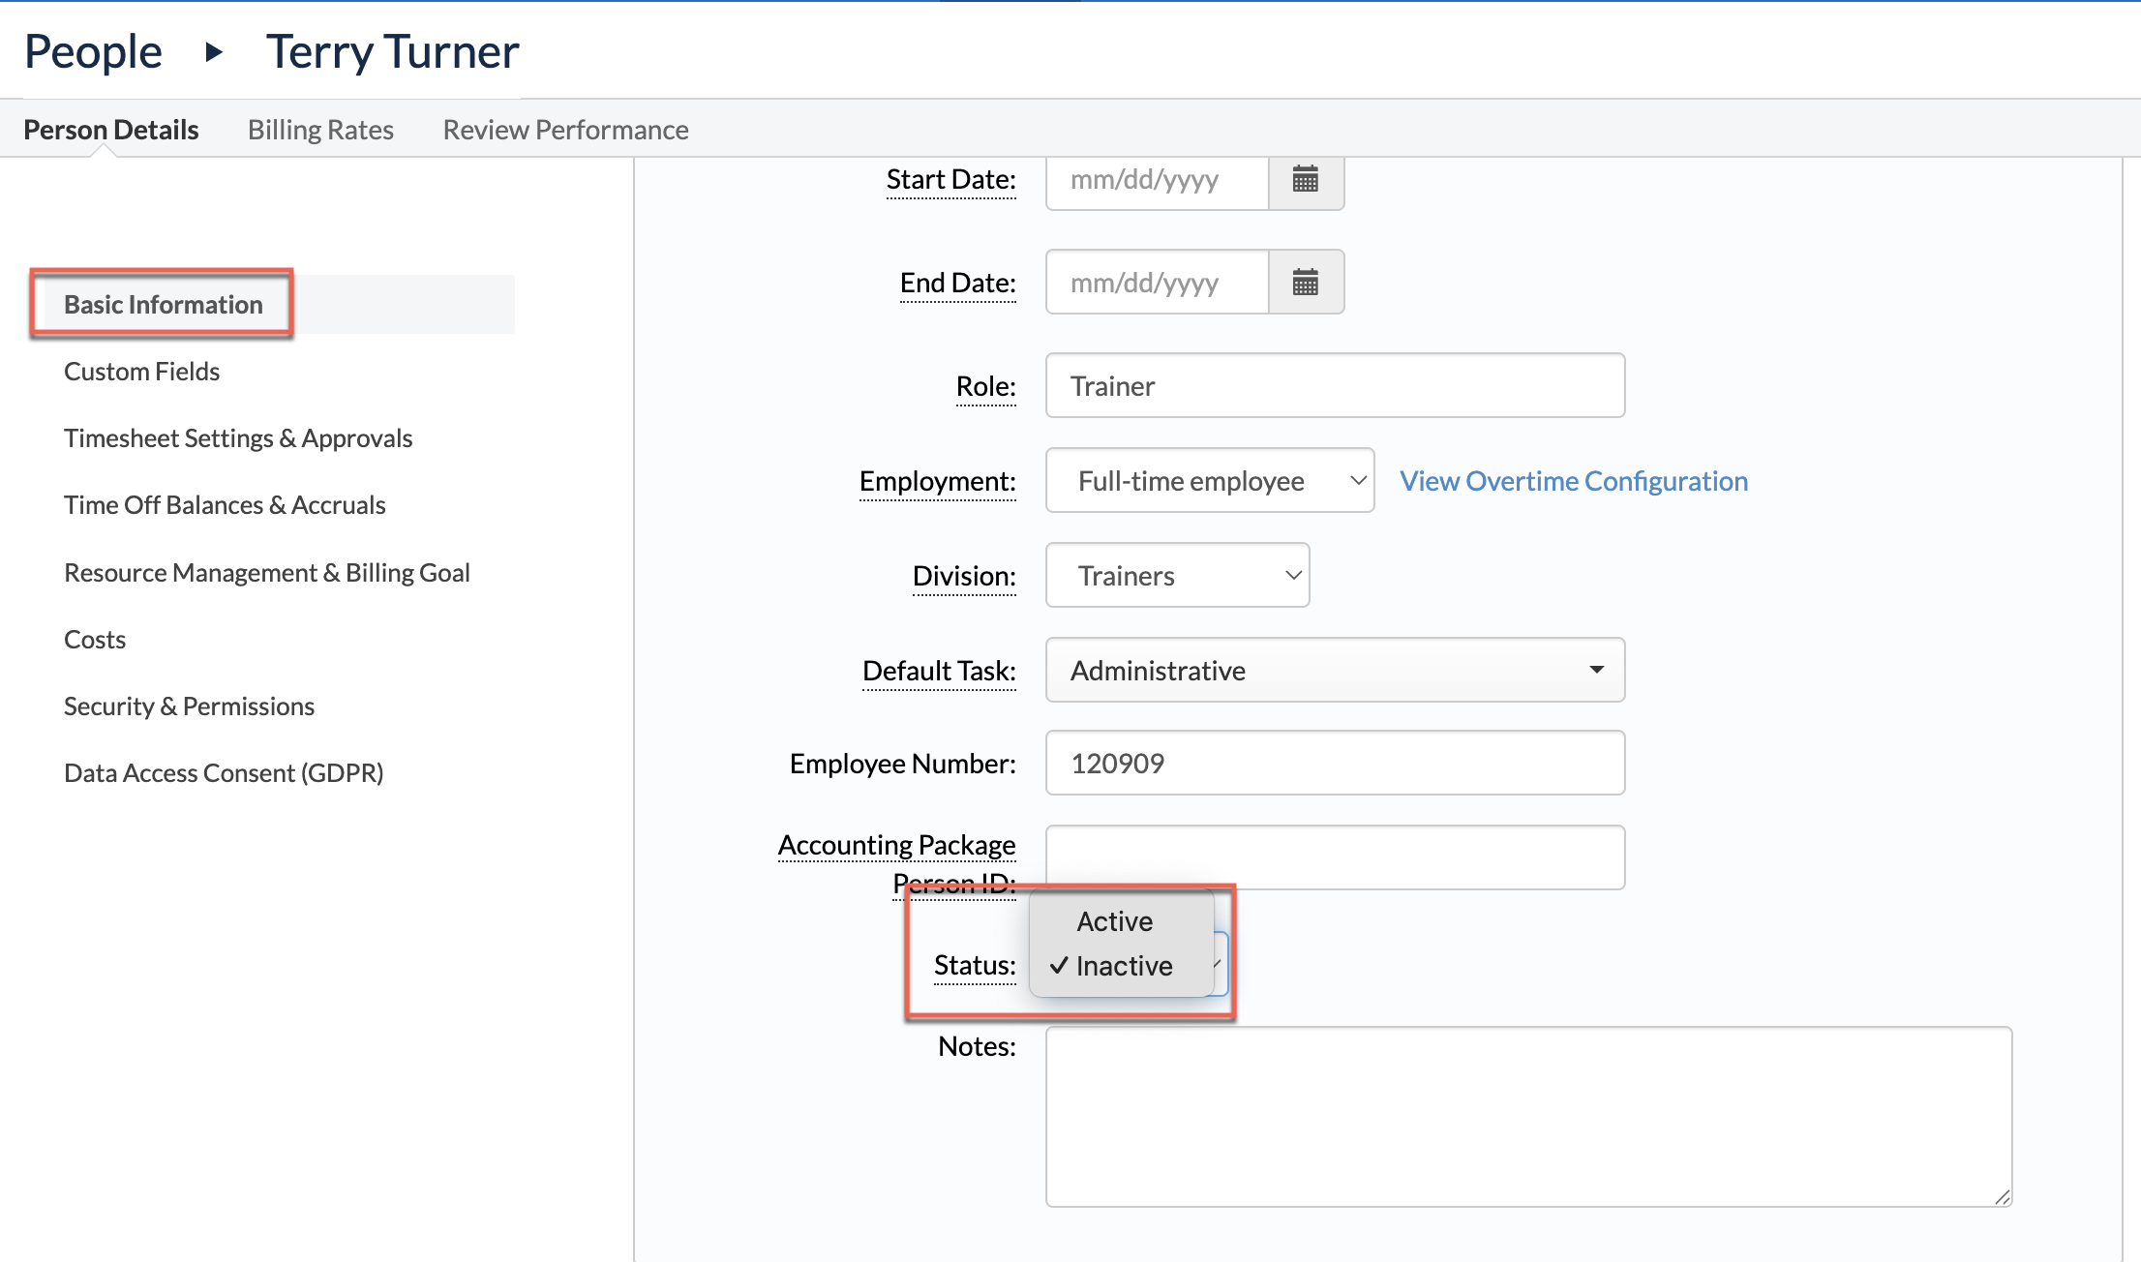The width and height of the screenshot is (2141, 1262).
Task: Select Timesheet Settings & Approvals
Action: pyautogui.click(x=238, y=437)
